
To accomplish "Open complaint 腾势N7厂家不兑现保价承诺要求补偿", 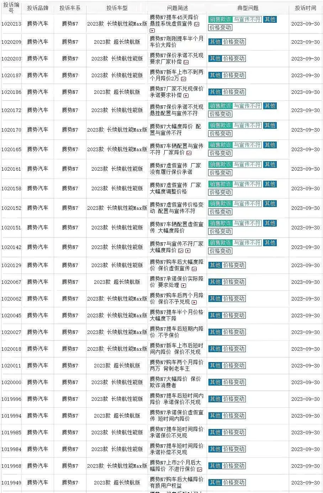I will pos(177,92).
